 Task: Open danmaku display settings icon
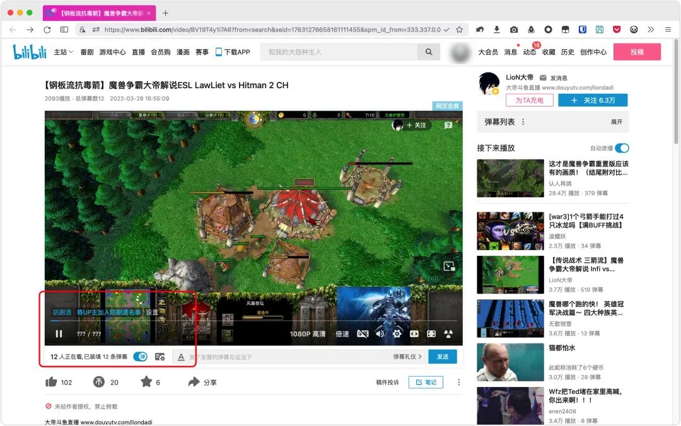click(160, 357)
